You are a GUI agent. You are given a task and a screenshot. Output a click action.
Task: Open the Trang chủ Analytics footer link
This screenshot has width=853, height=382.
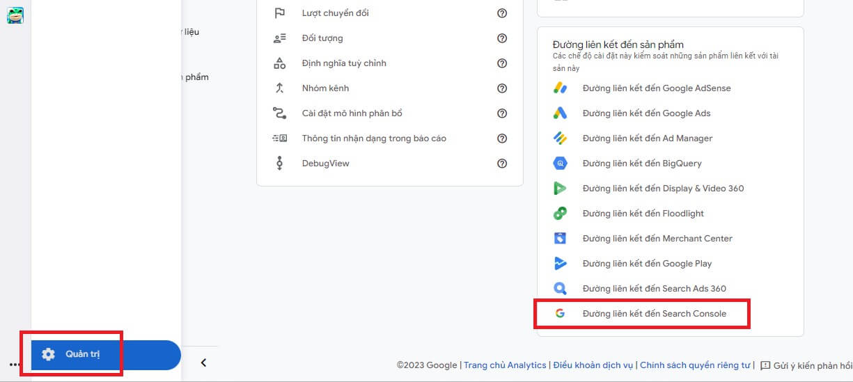point(505,365)
